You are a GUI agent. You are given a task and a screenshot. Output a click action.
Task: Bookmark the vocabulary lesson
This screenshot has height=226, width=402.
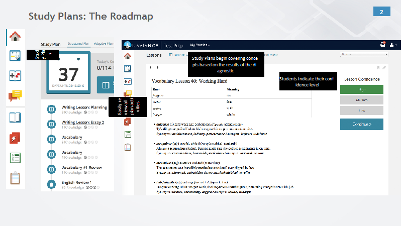point(378,68)
